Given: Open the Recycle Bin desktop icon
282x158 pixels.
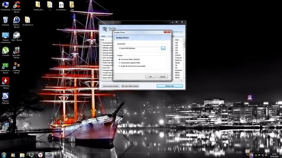Looking at the screenshot, I should tap(5, 21).
